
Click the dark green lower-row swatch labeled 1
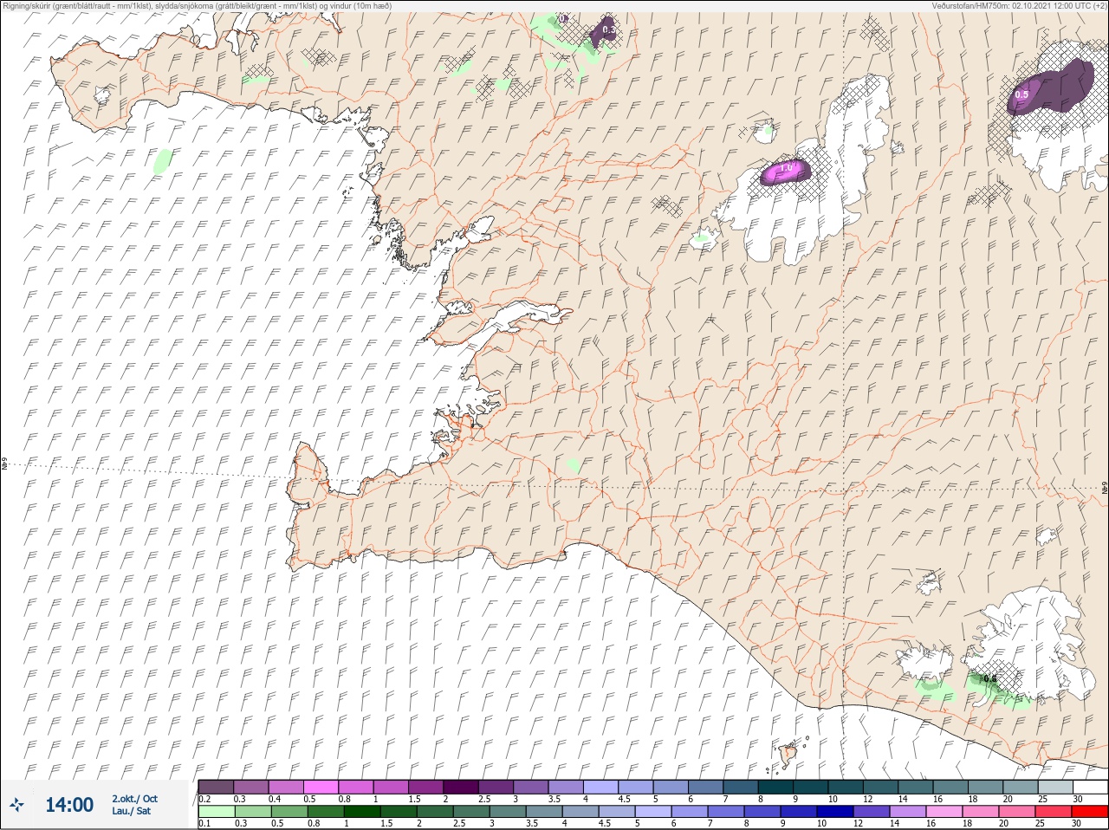[x=362, y=812]
